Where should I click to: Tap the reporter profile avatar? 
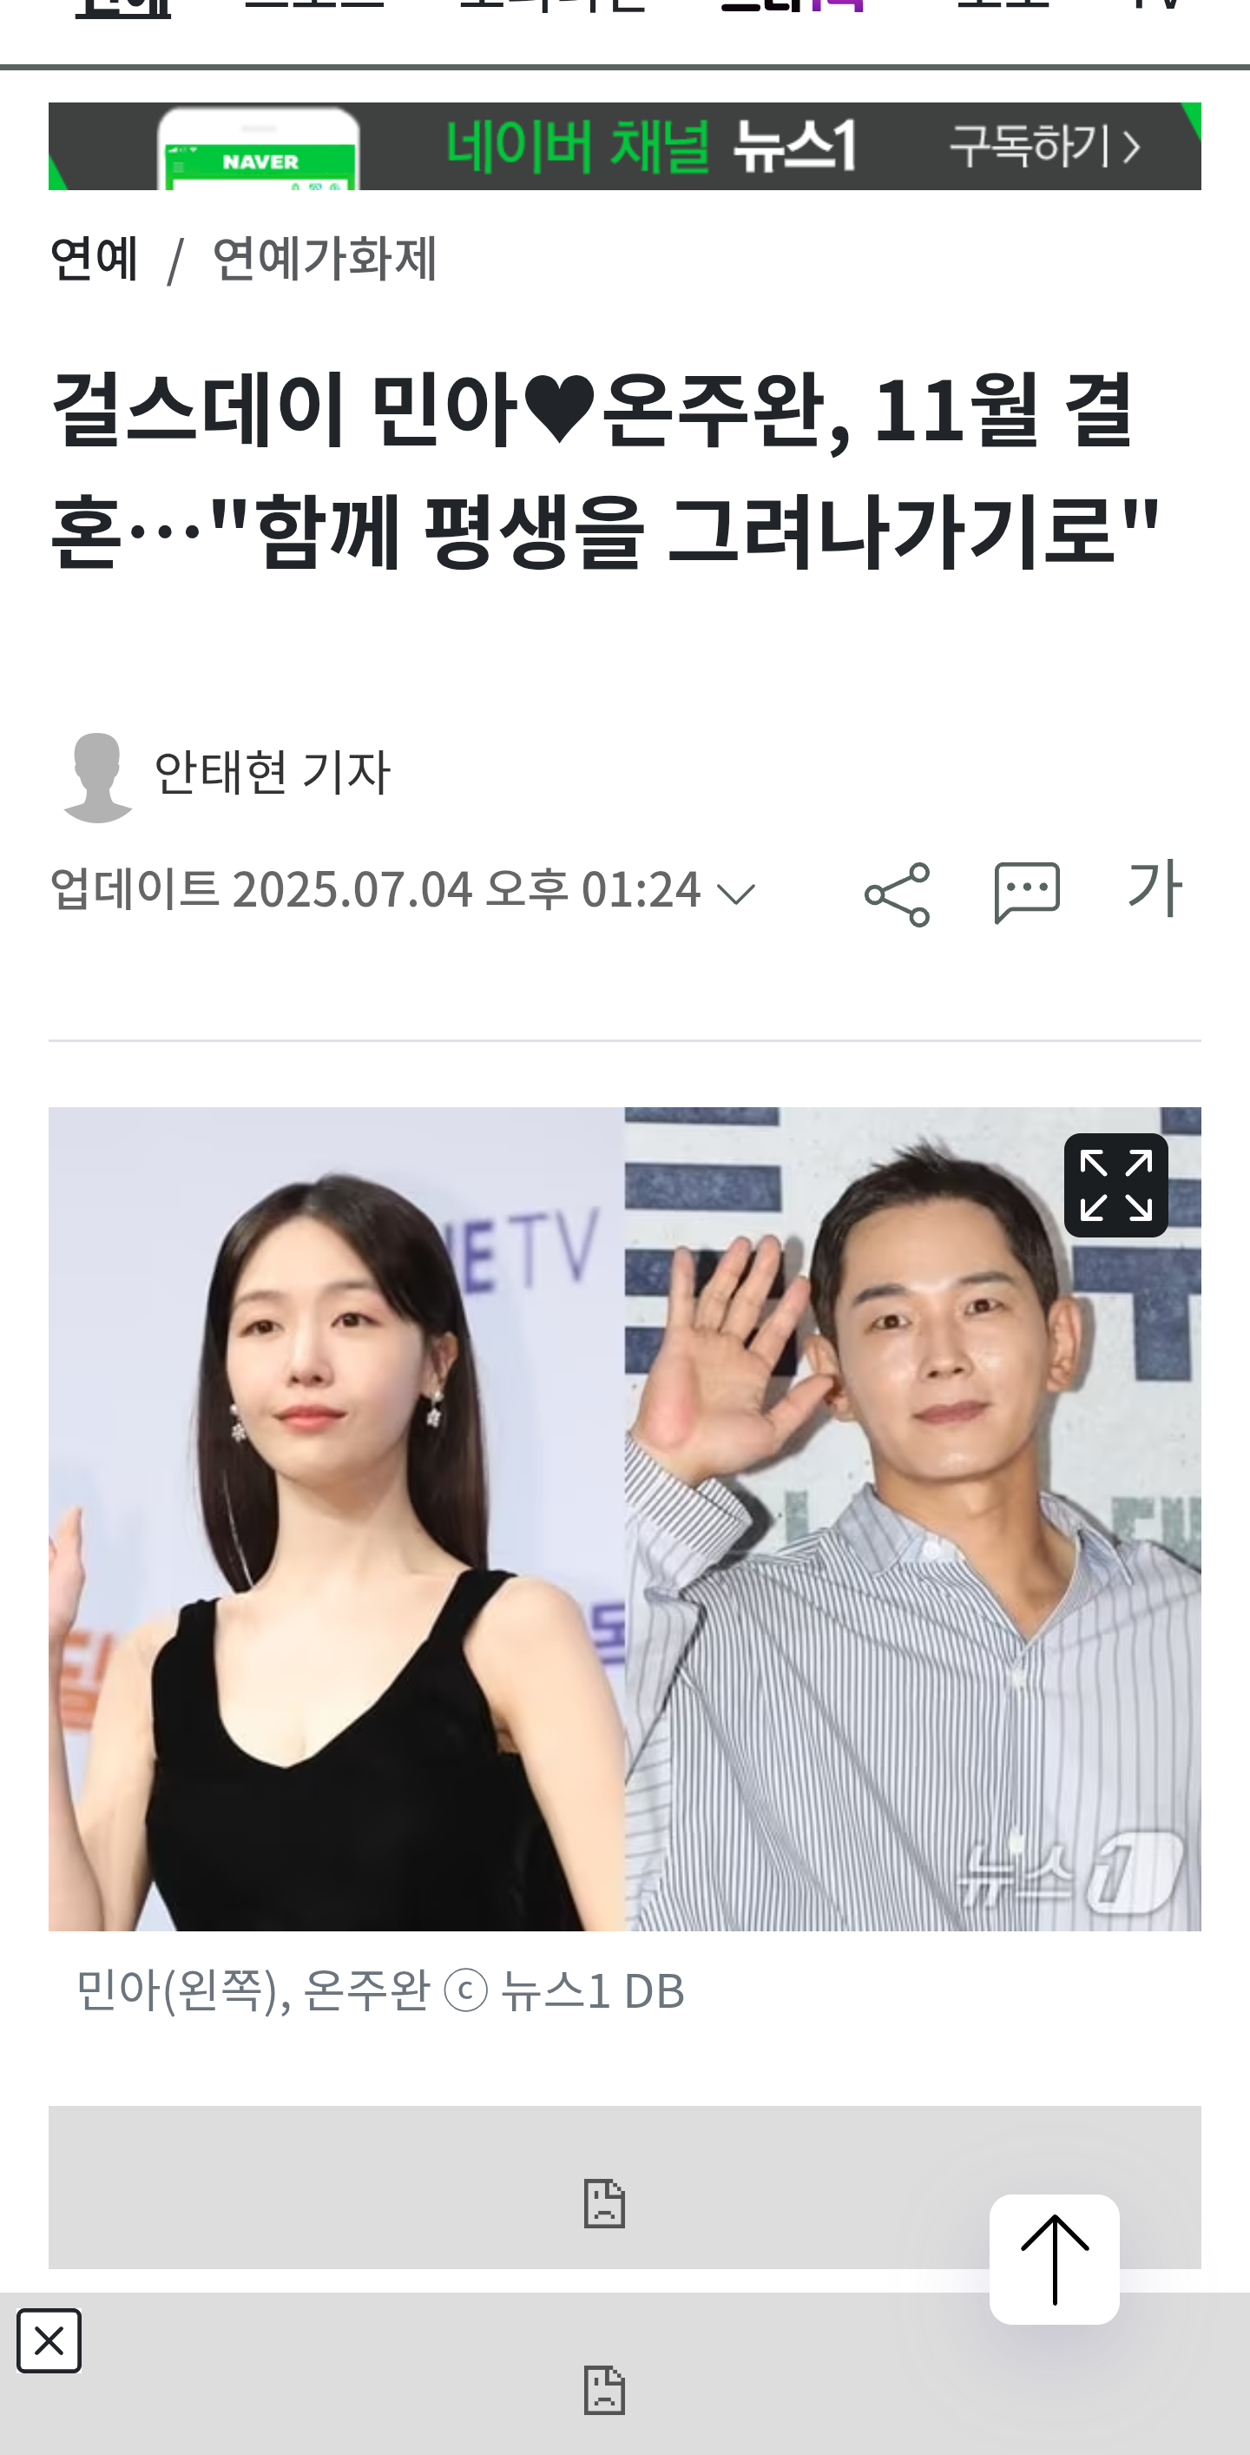tap(97, 776)
